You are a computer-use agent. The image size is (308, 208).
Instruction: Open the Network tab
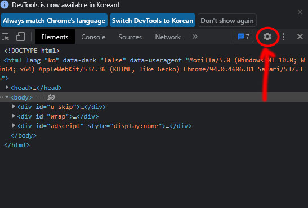coord(168,37)
